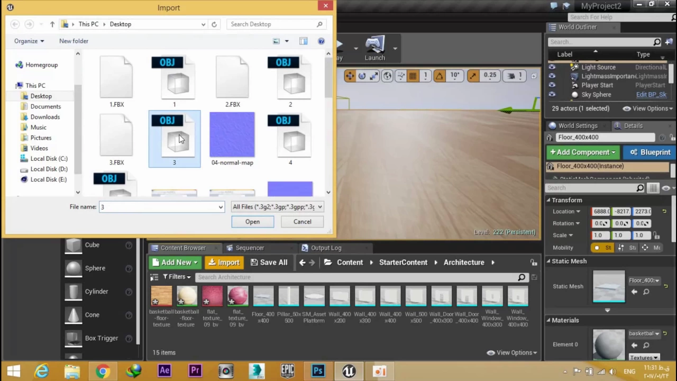Go up one folder level in Import dialog
Screen dimensions: 677x381
(52, 24)
